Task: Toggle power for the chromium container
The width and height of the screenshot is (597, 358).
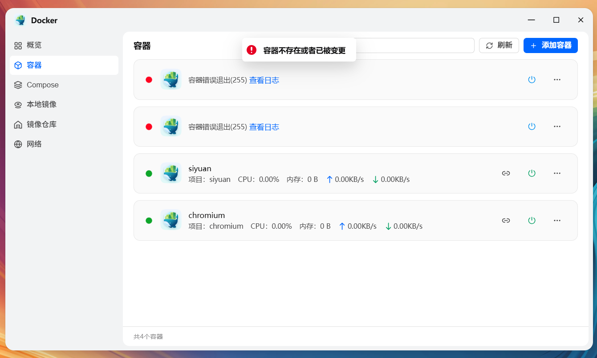Action: 532,220
